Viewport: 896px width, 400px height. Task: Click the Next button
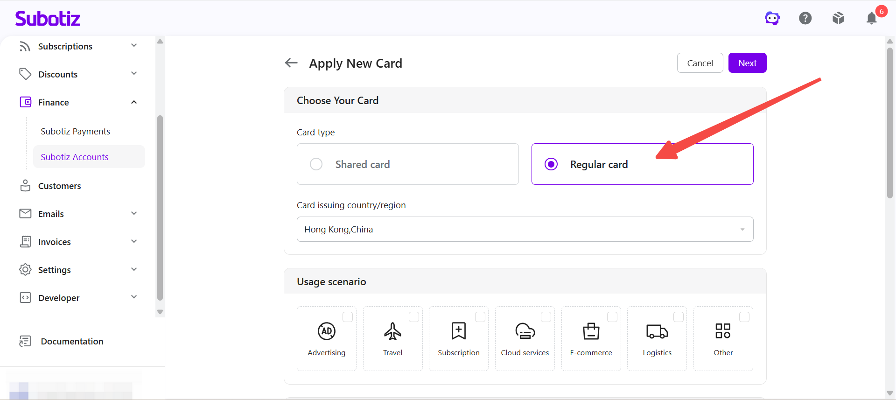point(748,63)
